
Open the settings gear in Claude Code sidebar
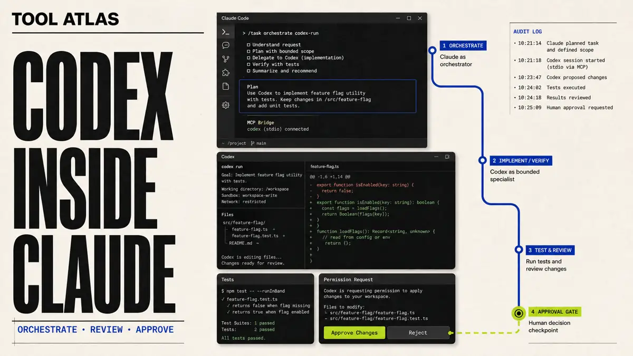pos(226,105)
